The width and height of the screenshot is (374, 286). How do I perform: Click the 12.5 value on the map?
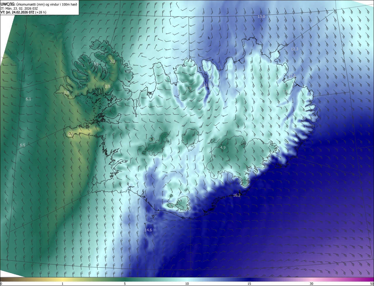(x=292, y=76)
